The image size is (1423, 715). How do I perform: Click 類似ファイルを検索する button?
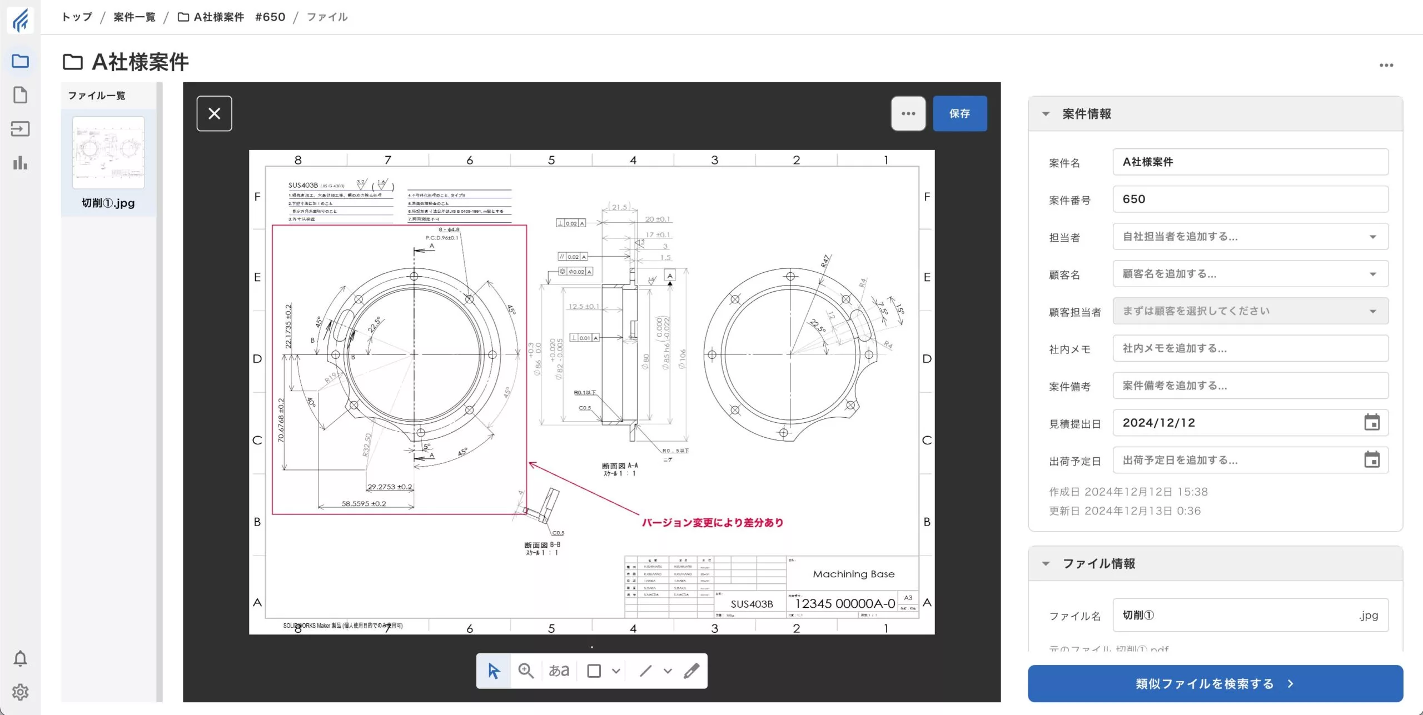1215,683
